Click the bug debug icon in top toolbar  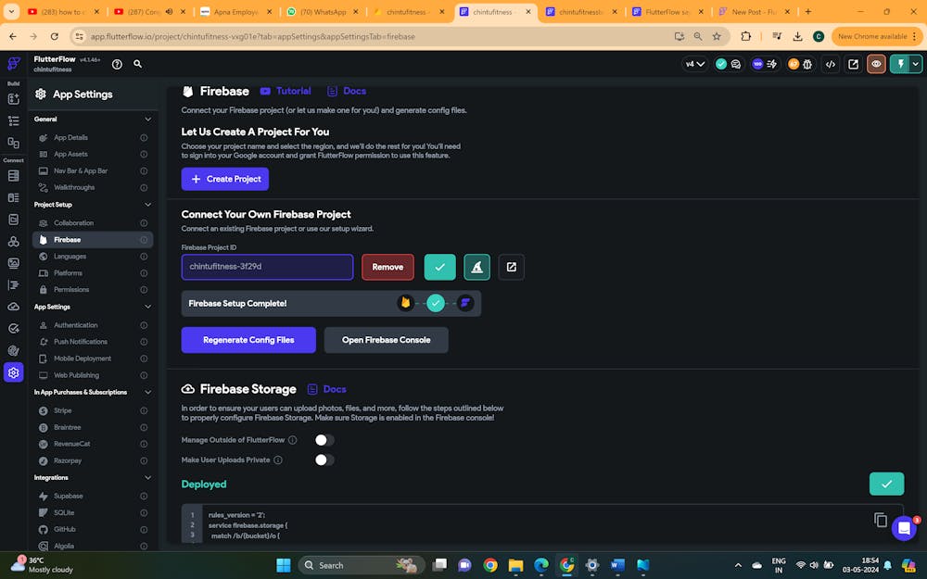(807, 64)
